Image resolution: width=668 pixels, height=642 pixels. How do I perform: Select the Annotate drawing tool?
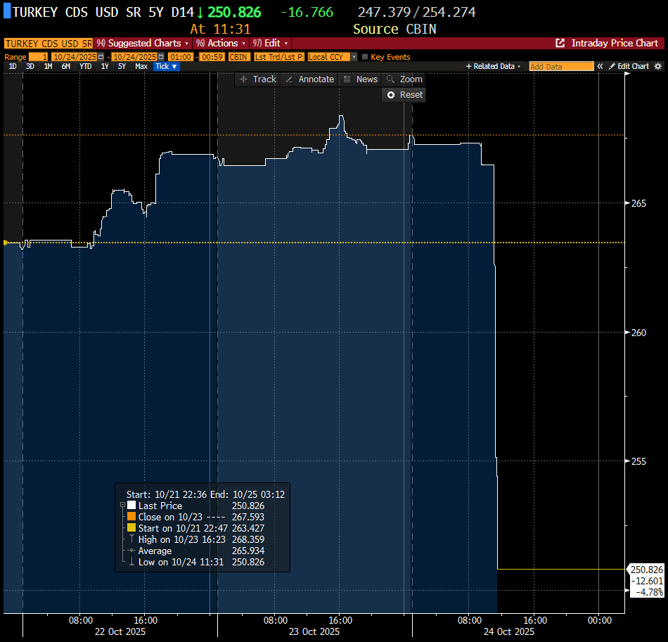point(309,79)
